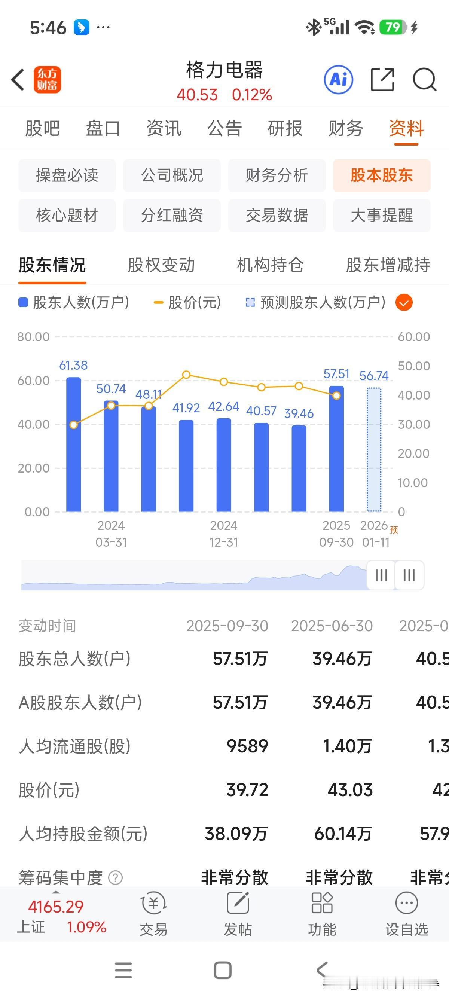Switch to 研报 tab
This screenshot has height=999, width=449.
pyautogui.click(x=285, y=128)
